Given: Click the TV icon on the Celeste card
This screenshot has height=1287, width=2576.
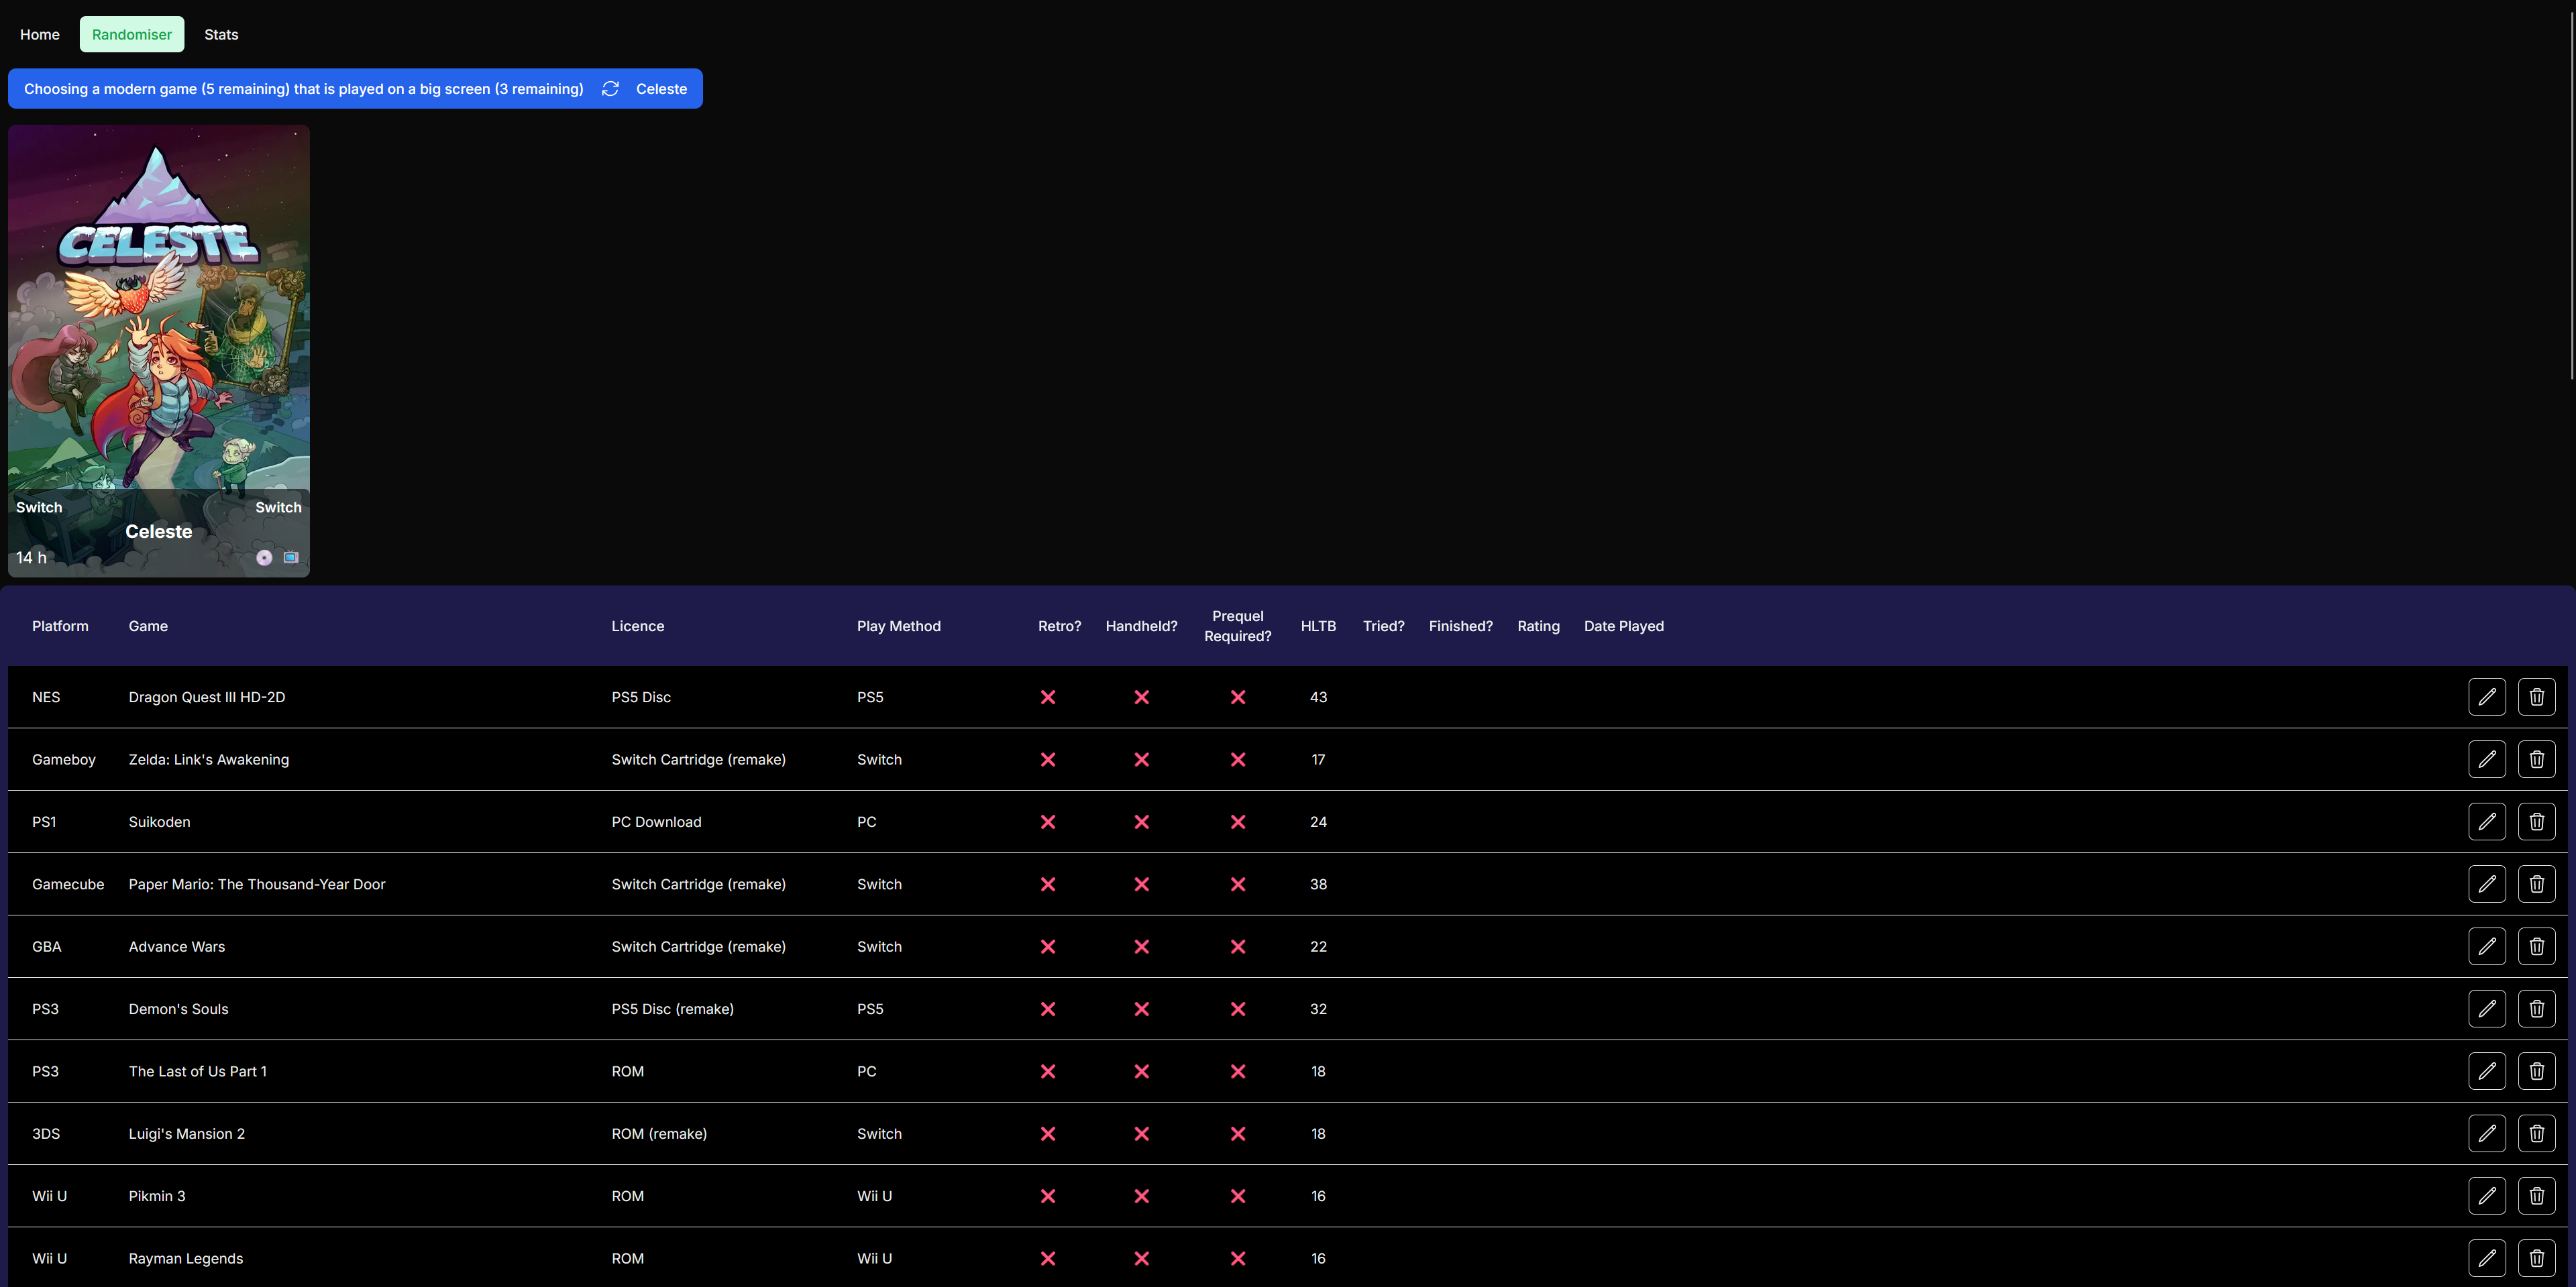Looking at the screenshot, I should [291, 558].
